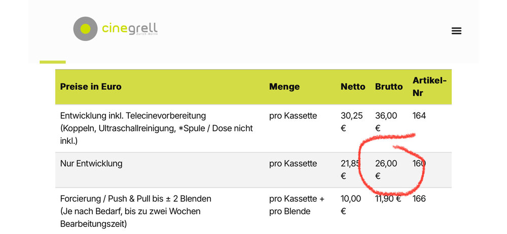Image resolution: width=507 pixels, height=234 pixels.
Task: Click the circled 26,00 € brutto price
Action: 386,169
